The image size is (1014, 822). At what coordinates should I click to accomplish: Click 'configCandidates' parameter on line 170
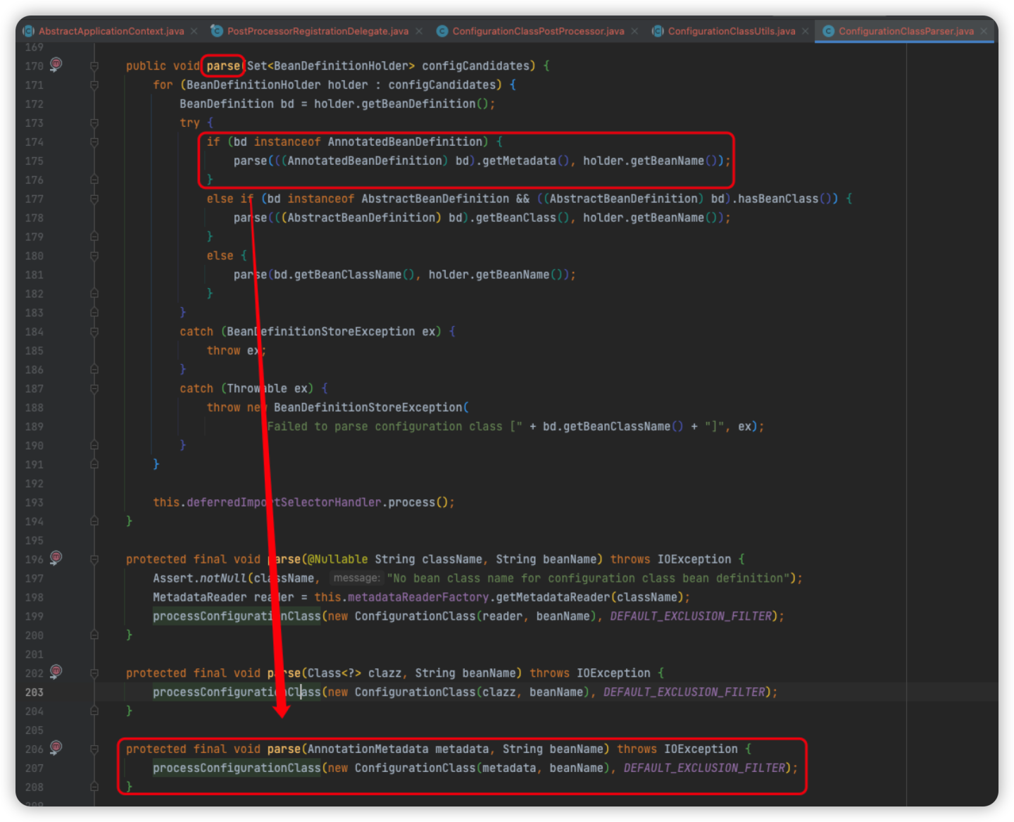coord(475,66)
